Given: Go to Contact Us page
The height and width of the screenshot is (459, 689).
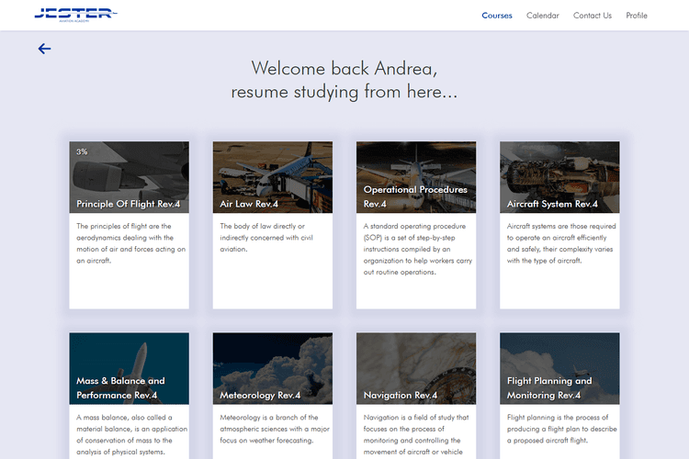Looking at the screenshot, I should pyautogui.click(x=592, y=16).
